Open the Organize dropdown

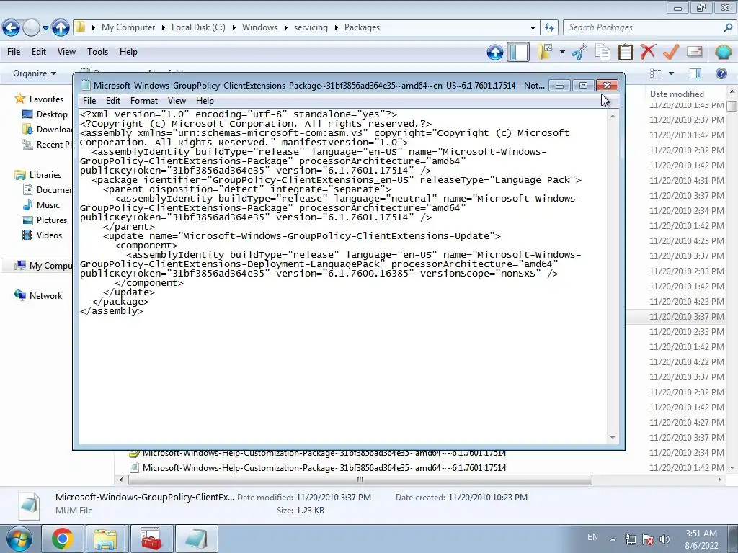(x=35, y=73)
